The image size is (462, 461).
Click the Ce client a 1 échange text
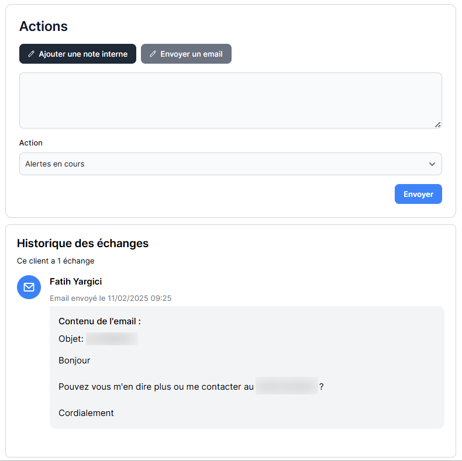click(x=56, y=261)
